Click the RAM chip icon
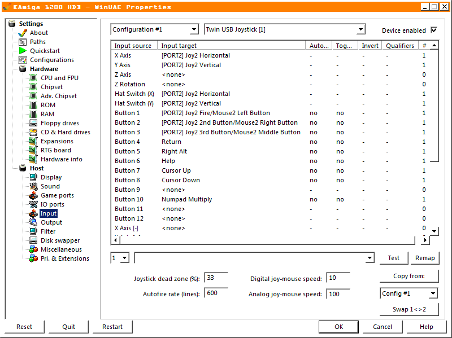Viewport: 452px width, 338px height. [33, 114]
